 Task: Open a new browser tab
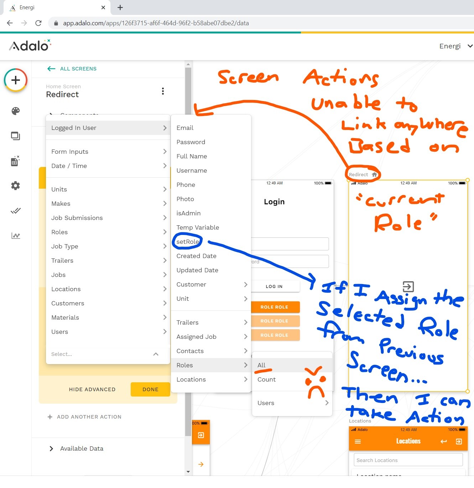click(120, 7)
